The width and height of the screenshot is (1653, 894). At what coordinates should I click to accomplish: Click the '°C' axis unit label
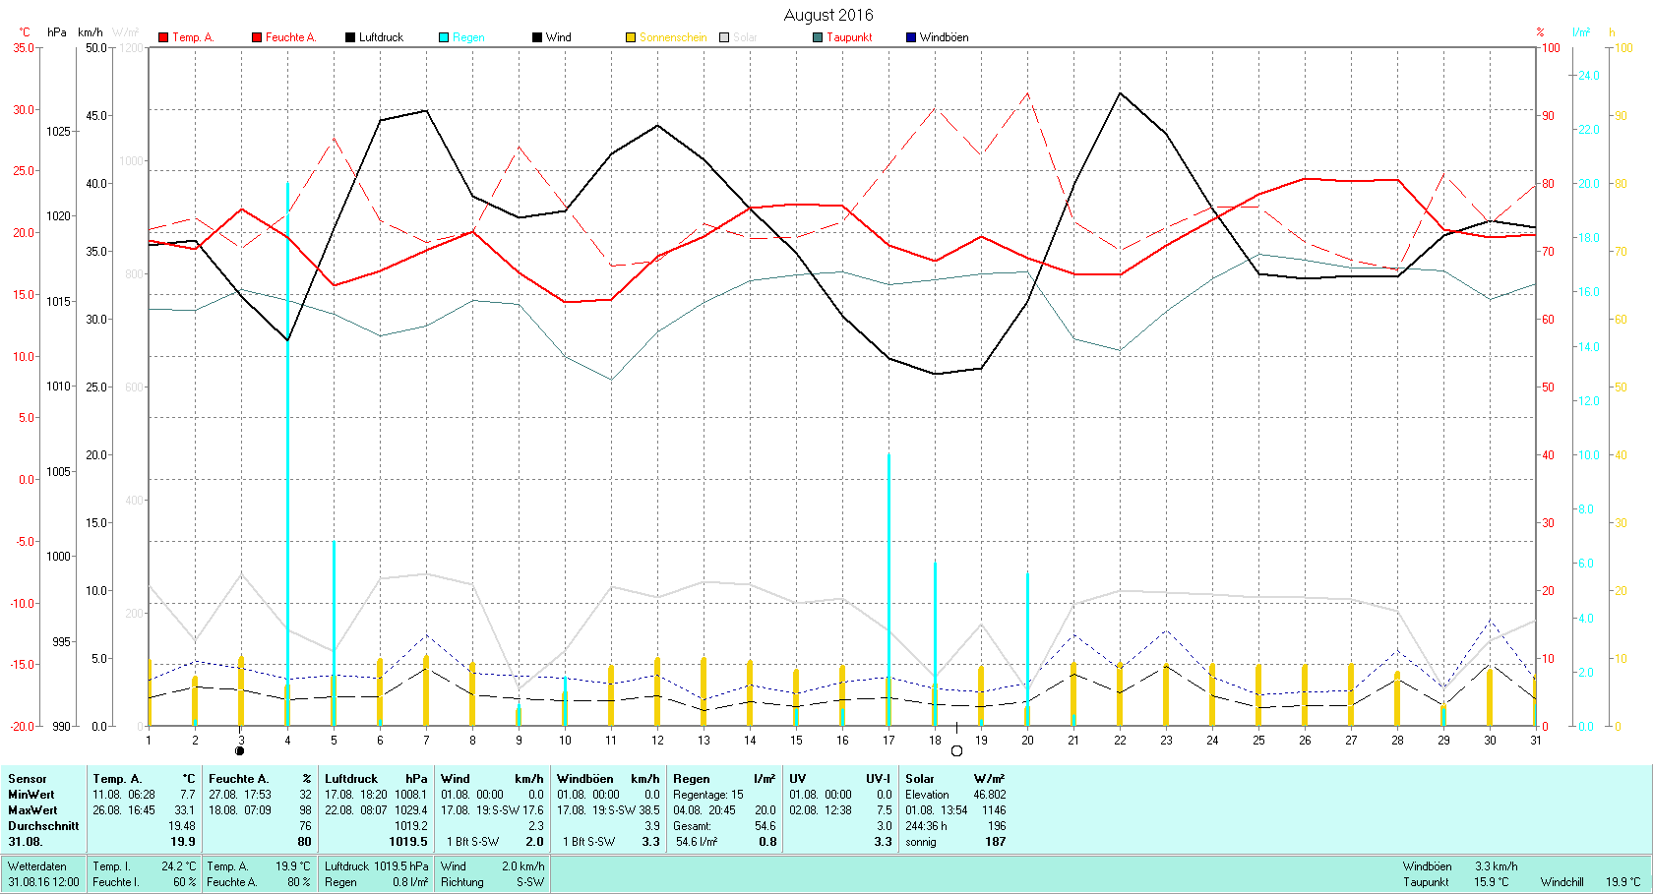(25, 32)
